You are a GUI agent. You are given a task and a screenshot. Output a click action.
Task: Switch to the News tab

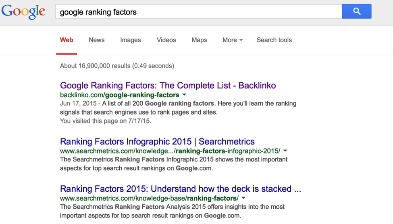tap(97, 40)
